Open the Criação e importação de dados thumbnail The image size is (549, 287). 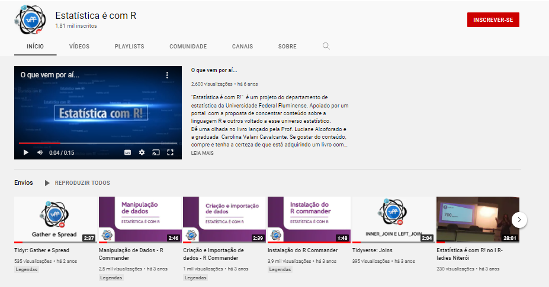[224, 220]
